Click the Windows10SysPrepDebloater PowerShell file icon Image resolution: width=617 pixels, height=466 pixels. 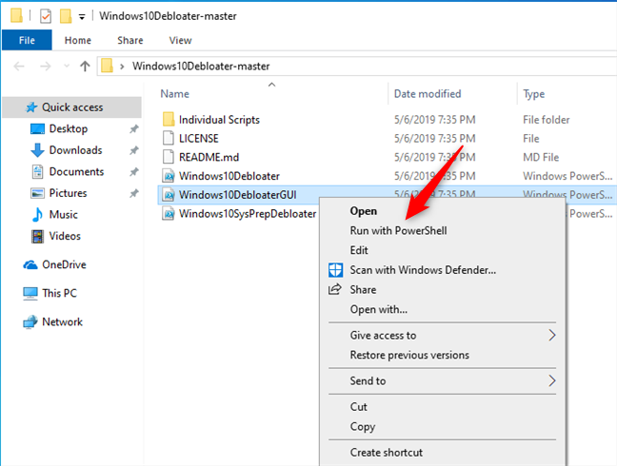point(169,213)
